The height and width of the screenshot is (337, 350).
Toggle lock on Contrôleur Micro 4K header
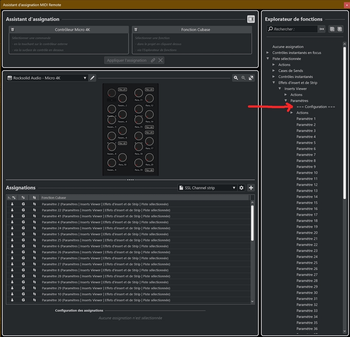(x=13, y=30)
